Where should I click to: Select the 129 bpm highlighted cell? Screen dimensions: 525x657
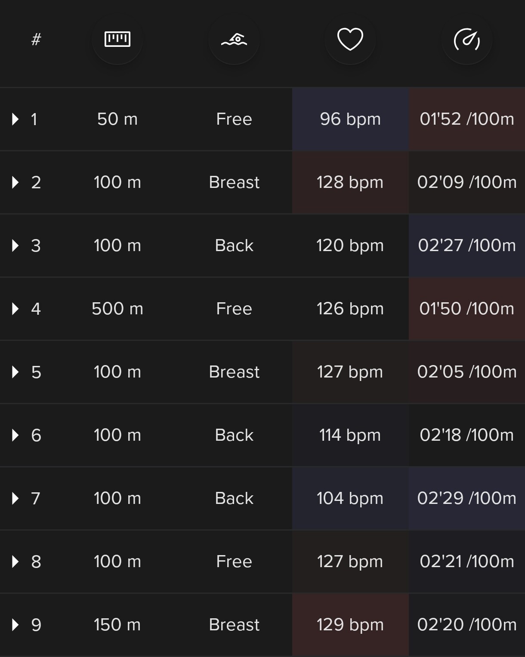click(350, 625)
